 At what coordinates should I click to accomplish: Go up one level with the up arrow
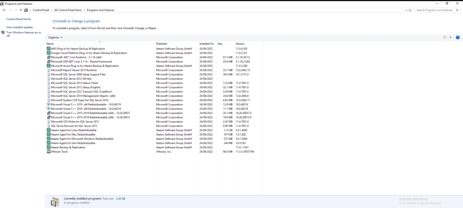coord(21,10)
